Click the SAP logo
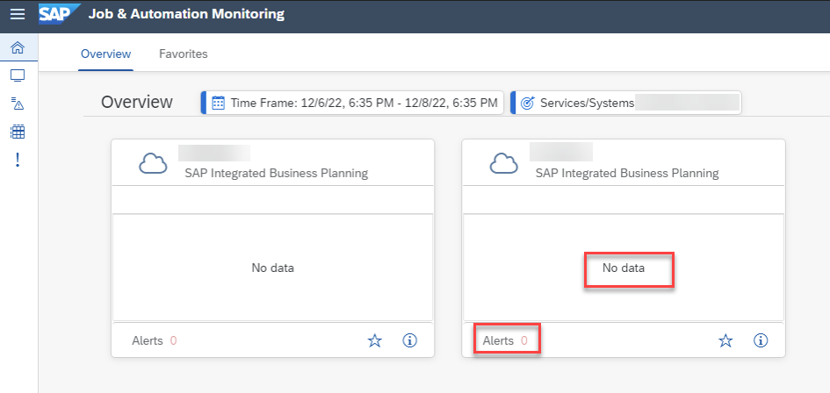The width and height of the screenshot is (830, 393). 60,14
